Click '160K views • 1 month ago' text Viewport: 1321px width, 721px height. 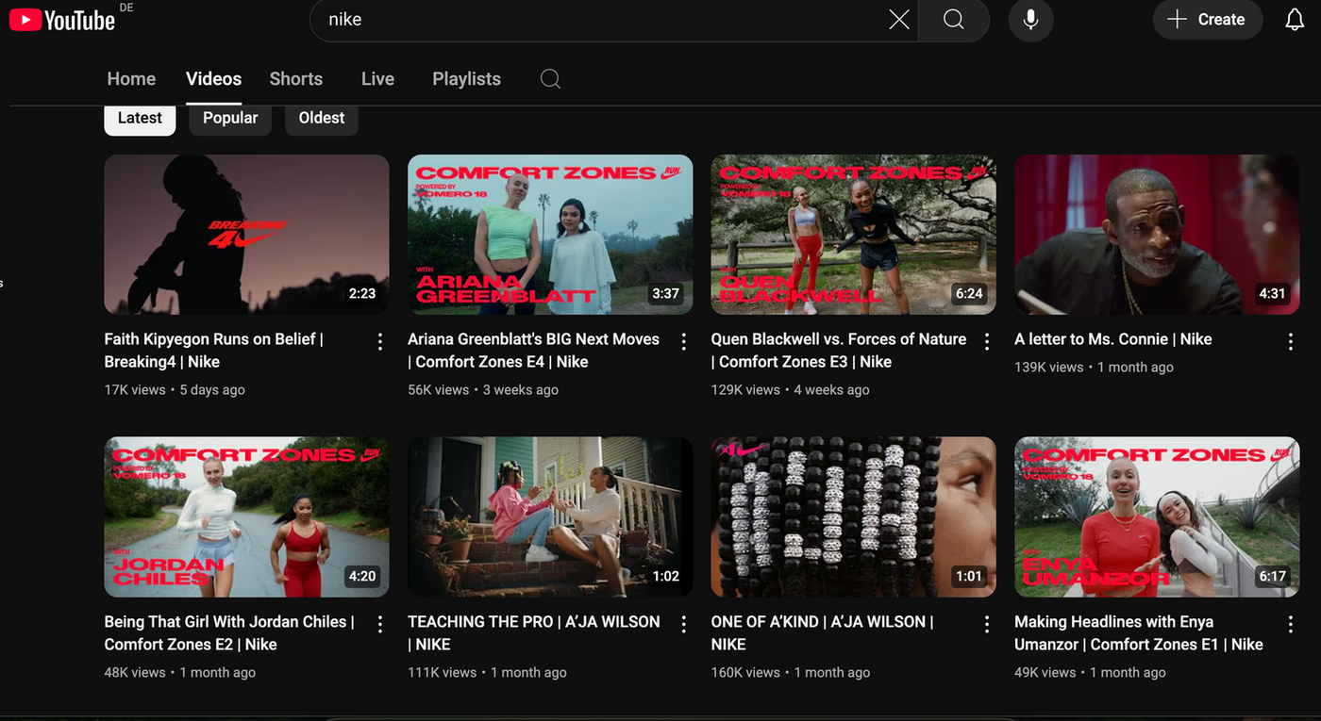click(791, 673)
